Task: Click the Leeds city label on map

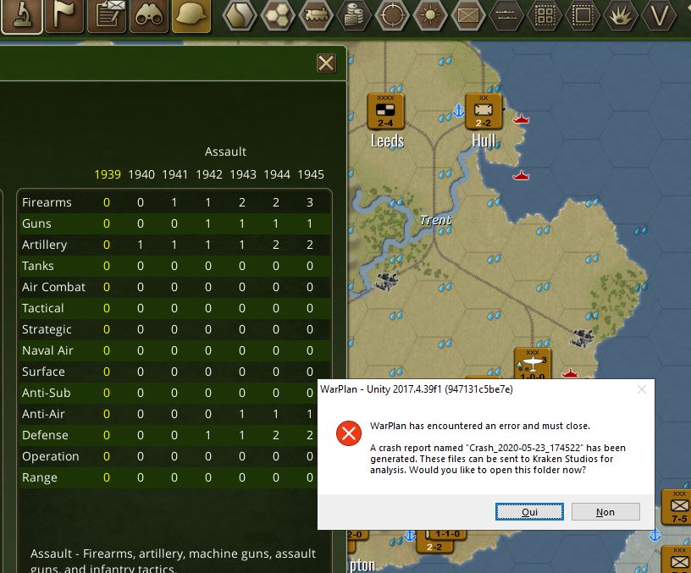Action: pyautogui.click(x=387, y=141)
